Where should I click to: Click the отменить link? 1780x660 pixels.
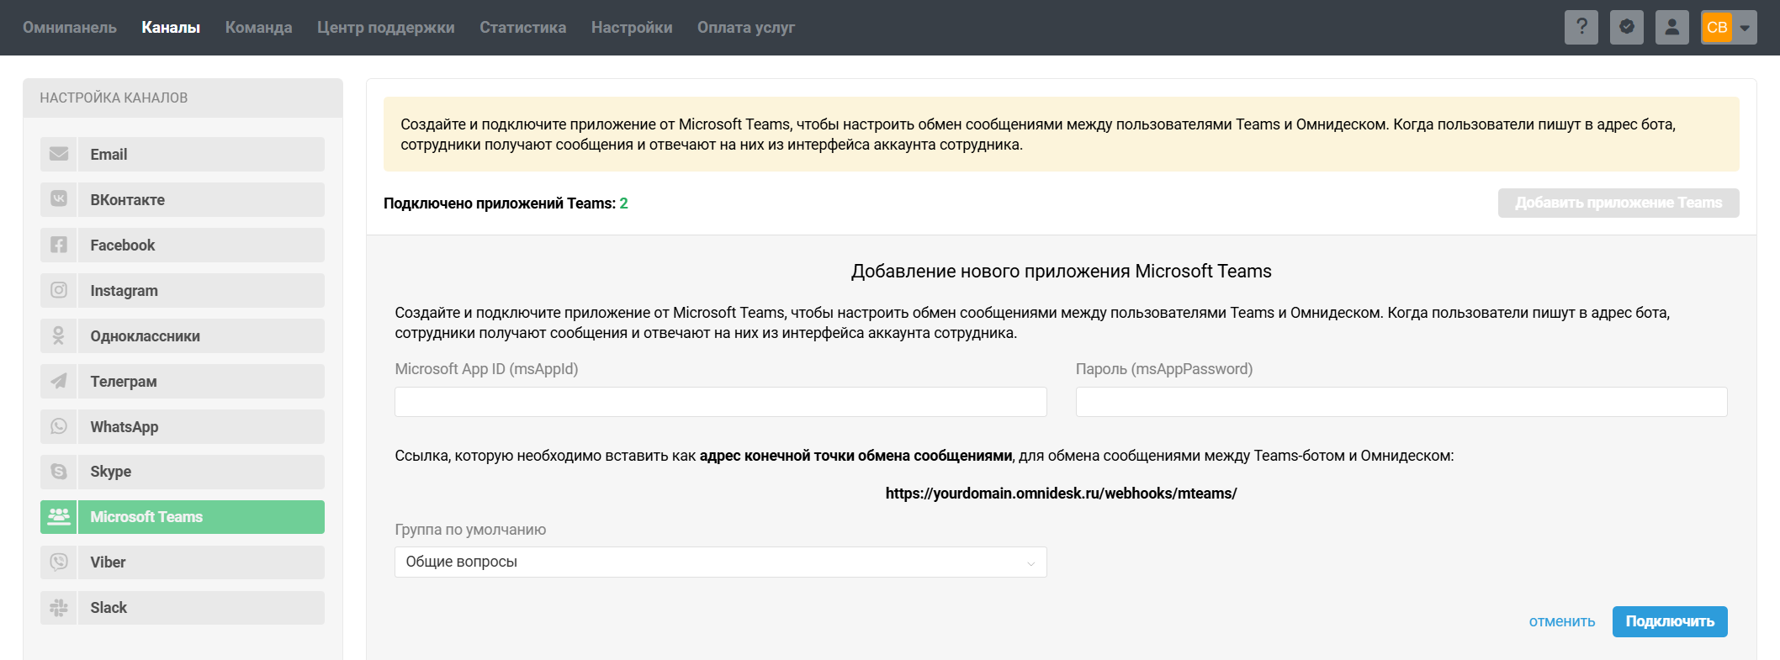pyautogui.click(x=1562, y=621)
